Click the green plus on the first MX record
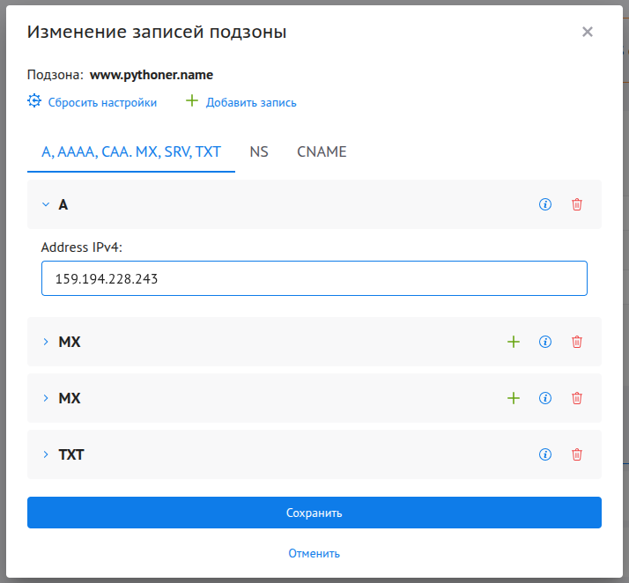This screenshot has width=629, height=583. point(513,342)
